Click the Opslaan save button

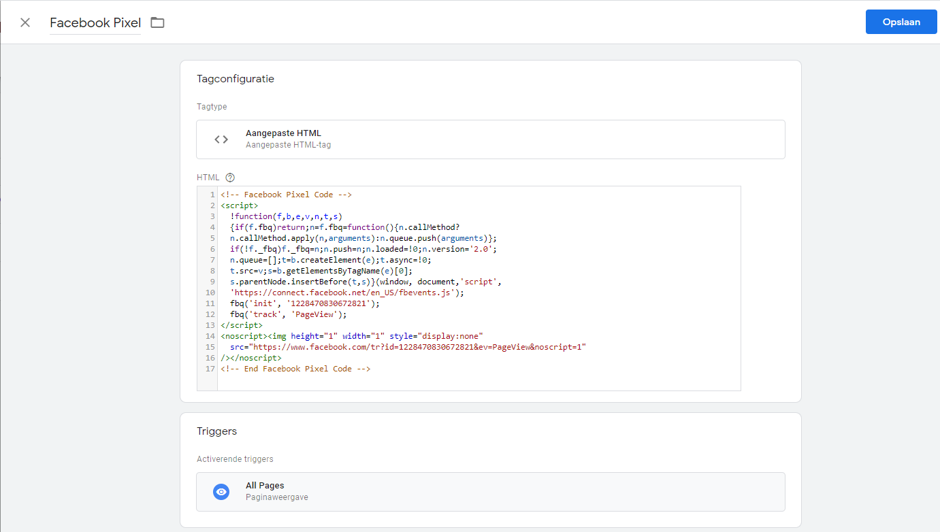click(901, 22)
